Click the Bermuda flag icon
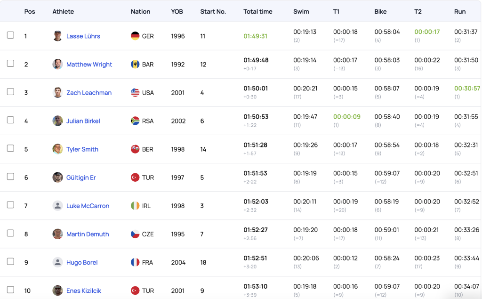This screenshot has width=482, height=299. (x=135, y=149)
